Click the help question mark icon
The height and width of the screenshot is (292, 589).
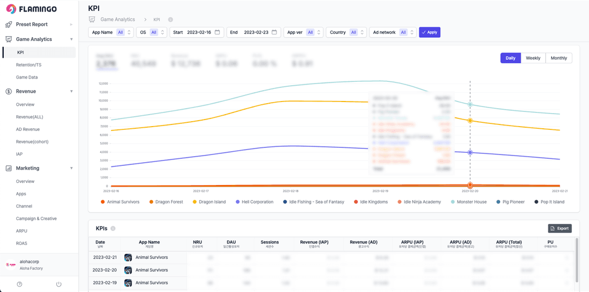(x=20, y=284)
